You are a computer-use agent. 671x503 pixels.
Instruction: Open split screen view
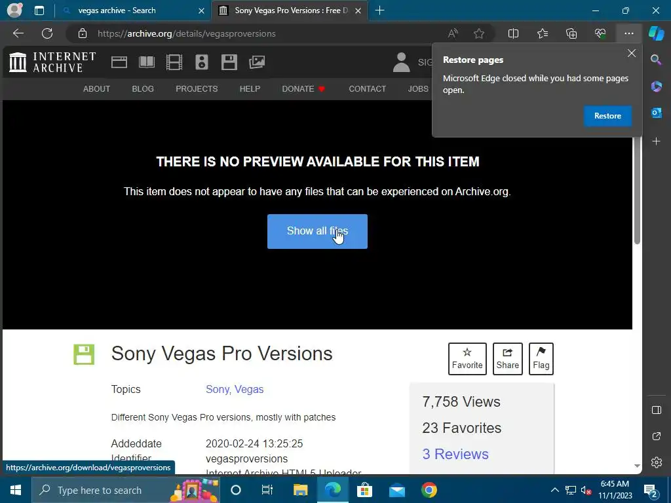click(x=513, y=33)
